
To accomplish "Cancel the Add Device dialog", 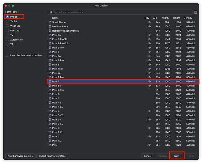I will pyautogui.click(x=147, y=156).
